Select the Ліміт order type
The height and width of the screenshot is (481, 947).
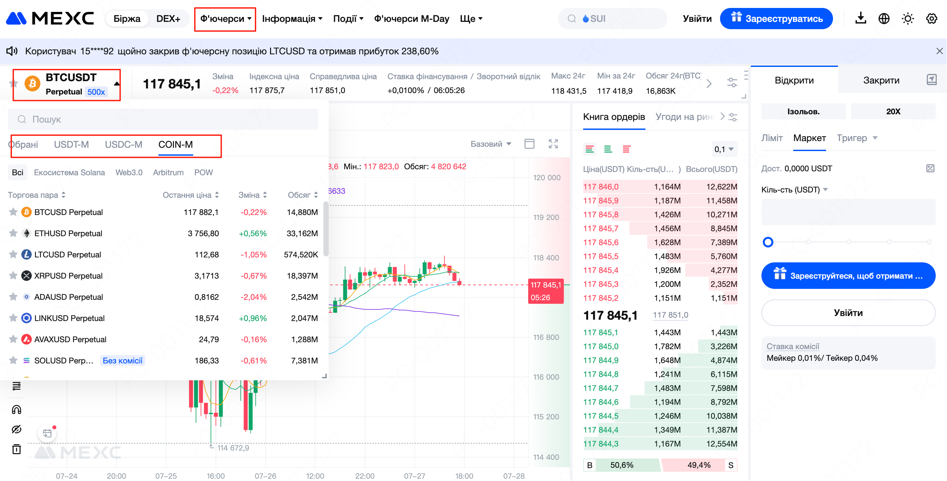point(772,138)
